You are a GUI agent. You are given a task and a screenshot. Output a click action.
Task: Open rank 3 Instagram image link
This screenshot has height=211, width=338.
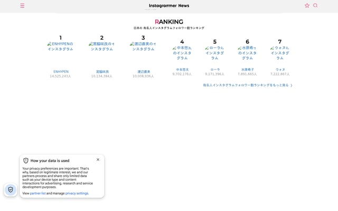(x=143, y=46)
